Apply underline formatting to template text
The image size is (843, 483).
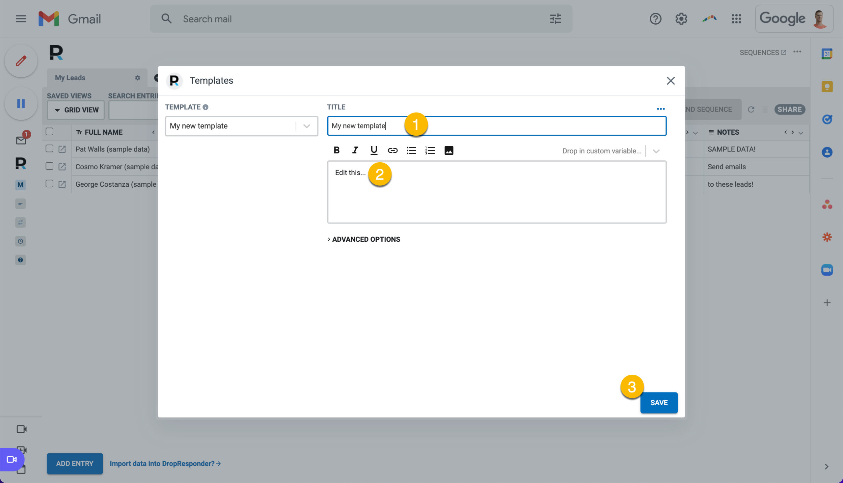pos(374,150)
